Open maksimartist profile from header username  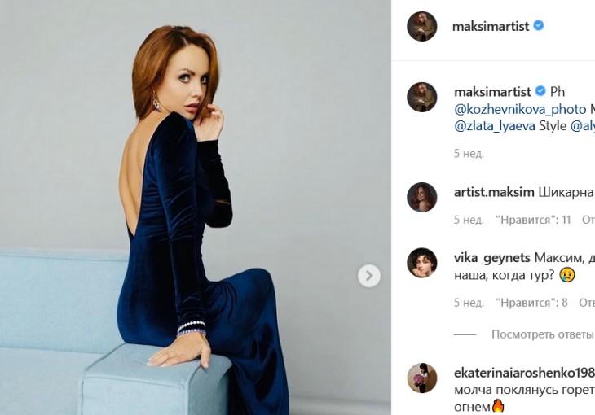point(491,26)
